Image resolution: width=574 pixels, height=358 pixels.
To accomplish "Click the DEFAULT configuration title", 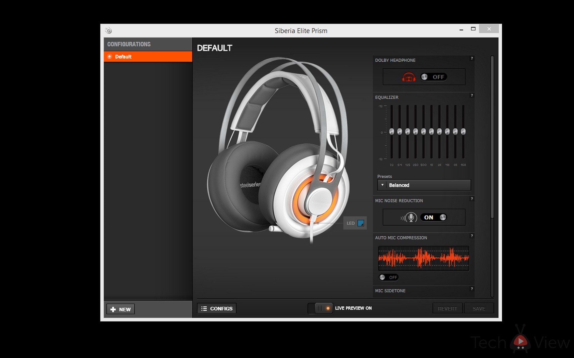I will point(215,48).
